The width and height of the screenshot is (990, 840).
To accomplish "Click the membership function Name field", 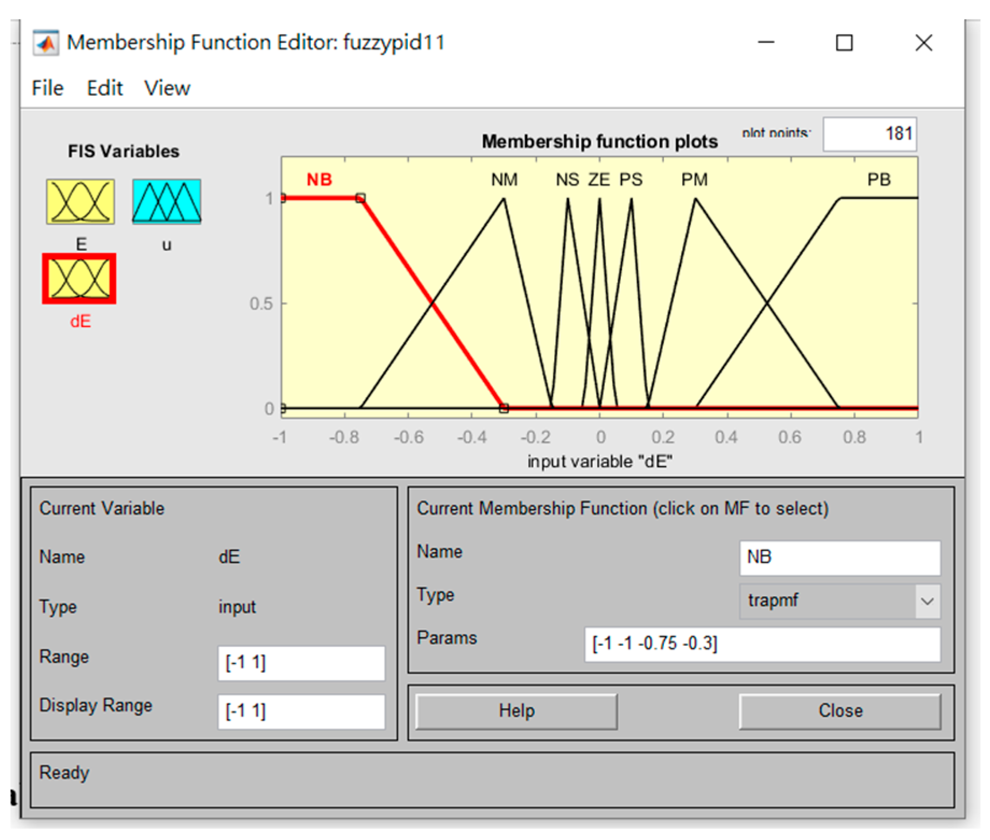I will click(839, 557).
